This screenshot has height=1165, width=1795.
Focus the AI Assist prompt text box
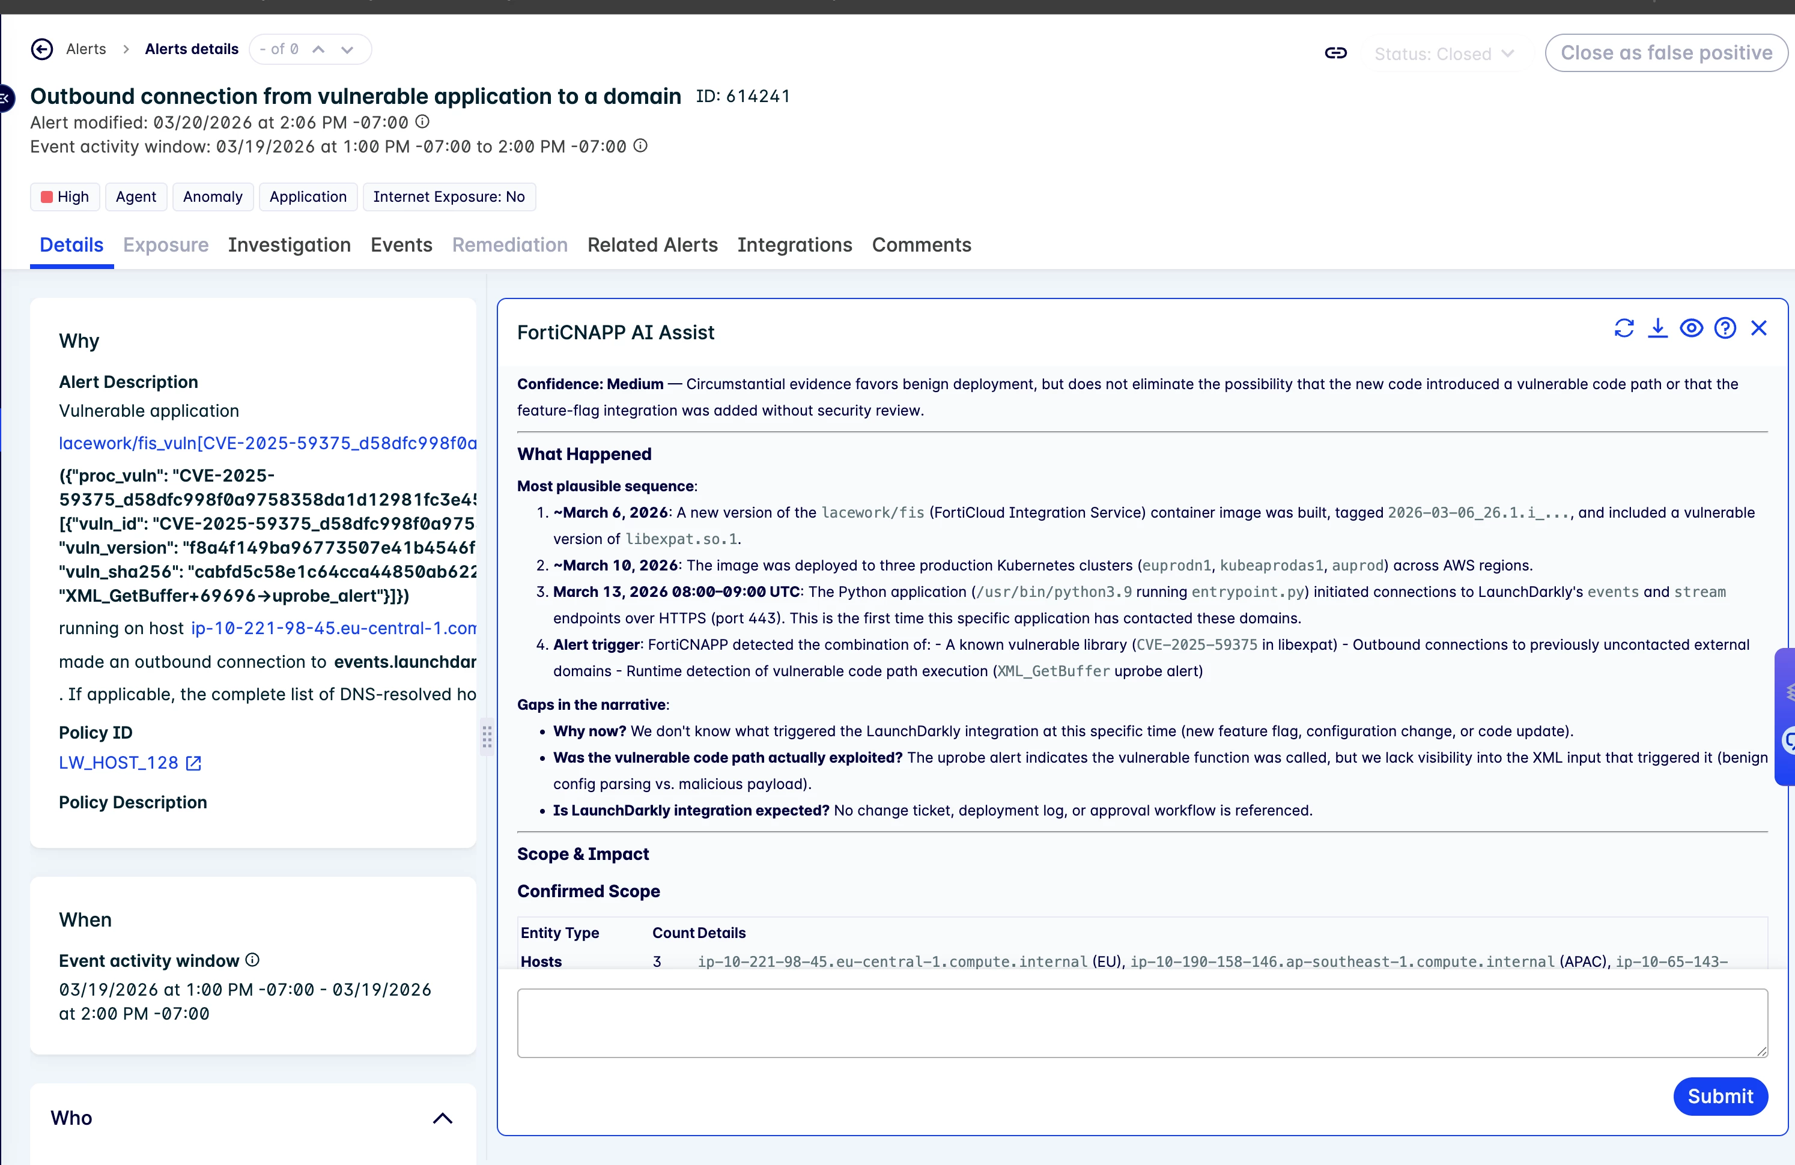point(1142,1023)
